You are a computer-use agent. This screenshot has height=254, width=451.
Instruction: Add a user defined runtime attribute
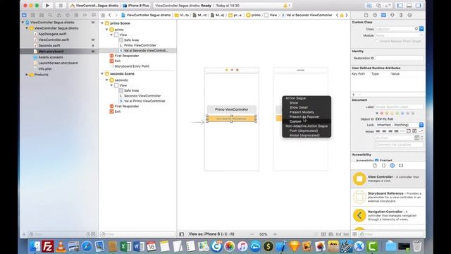354,95
